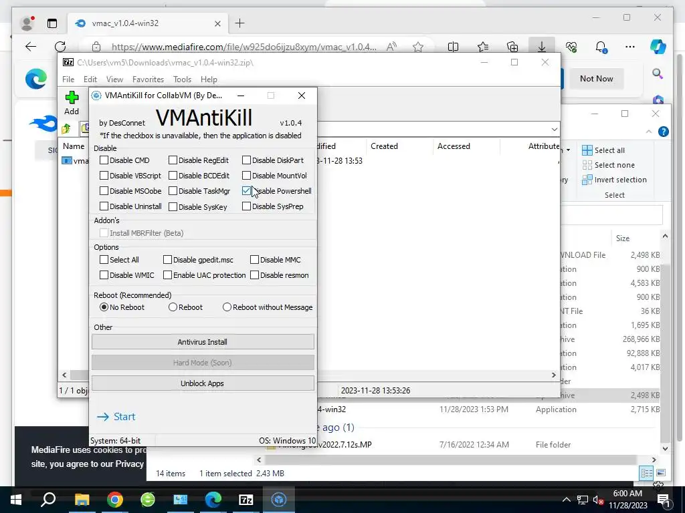Check Disable MMC checkbox
Screen dimensions: 685x513
(x=254, y=260)
